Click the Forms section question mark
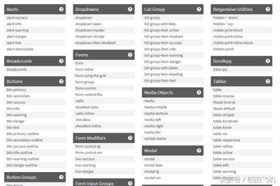This screenshot has width=280, height=186. [x=130, y=55]
